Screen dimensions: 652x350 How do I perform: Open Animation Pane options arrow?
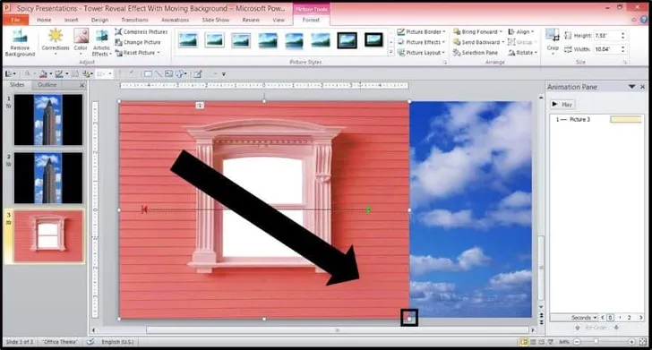tap(631, 87)
